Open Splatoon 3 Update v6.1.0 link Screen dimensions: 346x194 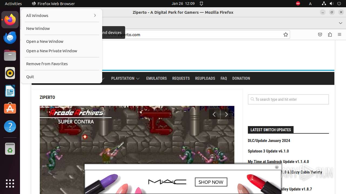coord(268,151)
